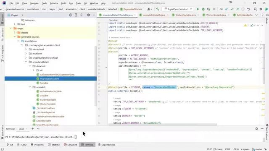Select ActiveWorkerWith2SuperInterfaces in tree
Screen dimensions: 269x151
pos(57,75)
